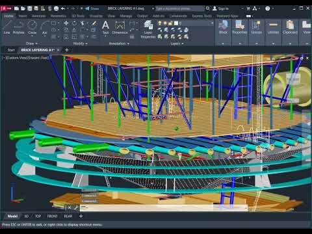
Task: Click the Custom View viewport label
Action: pos(16,58)
